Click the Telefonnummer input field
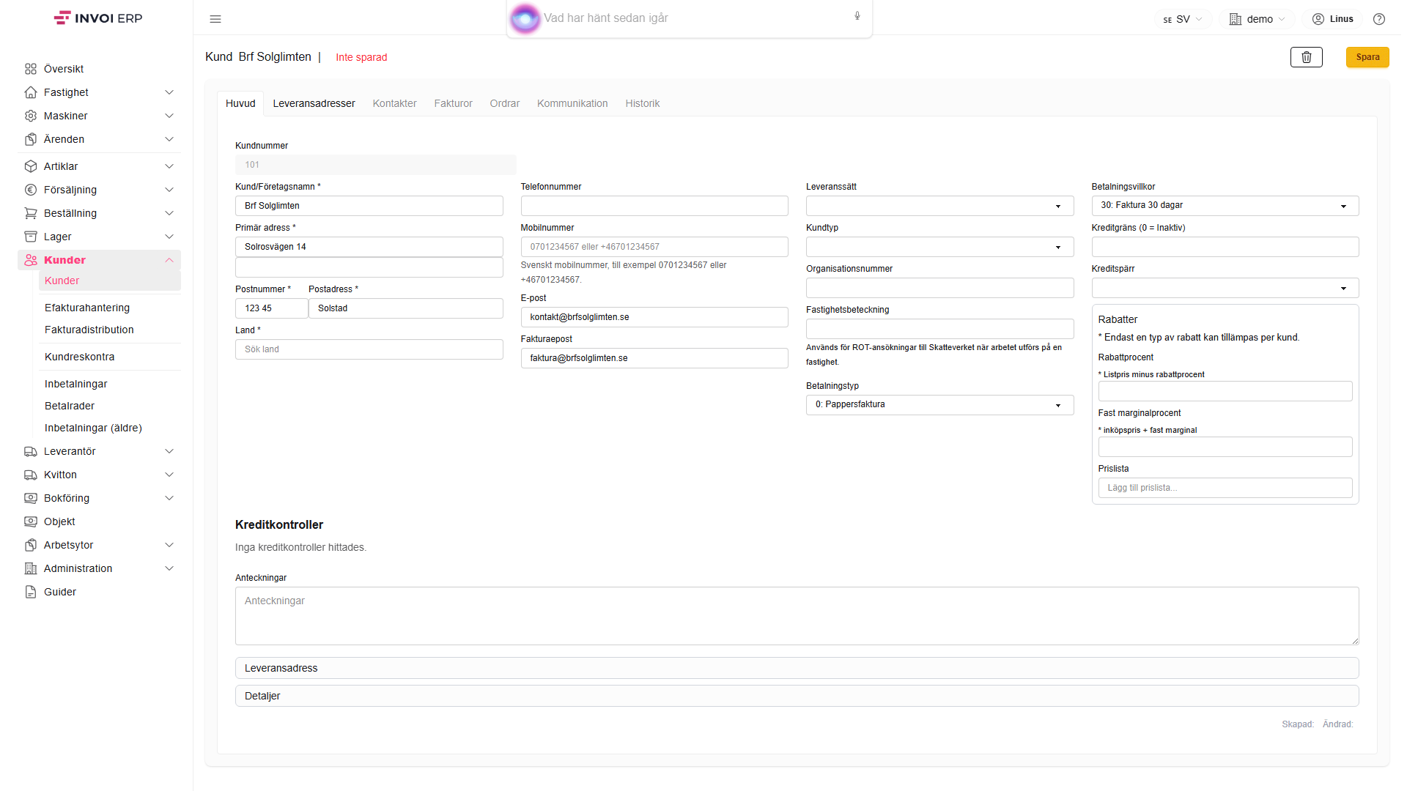Viewport: 1407px width, 791px height. (x=654, y=206)
